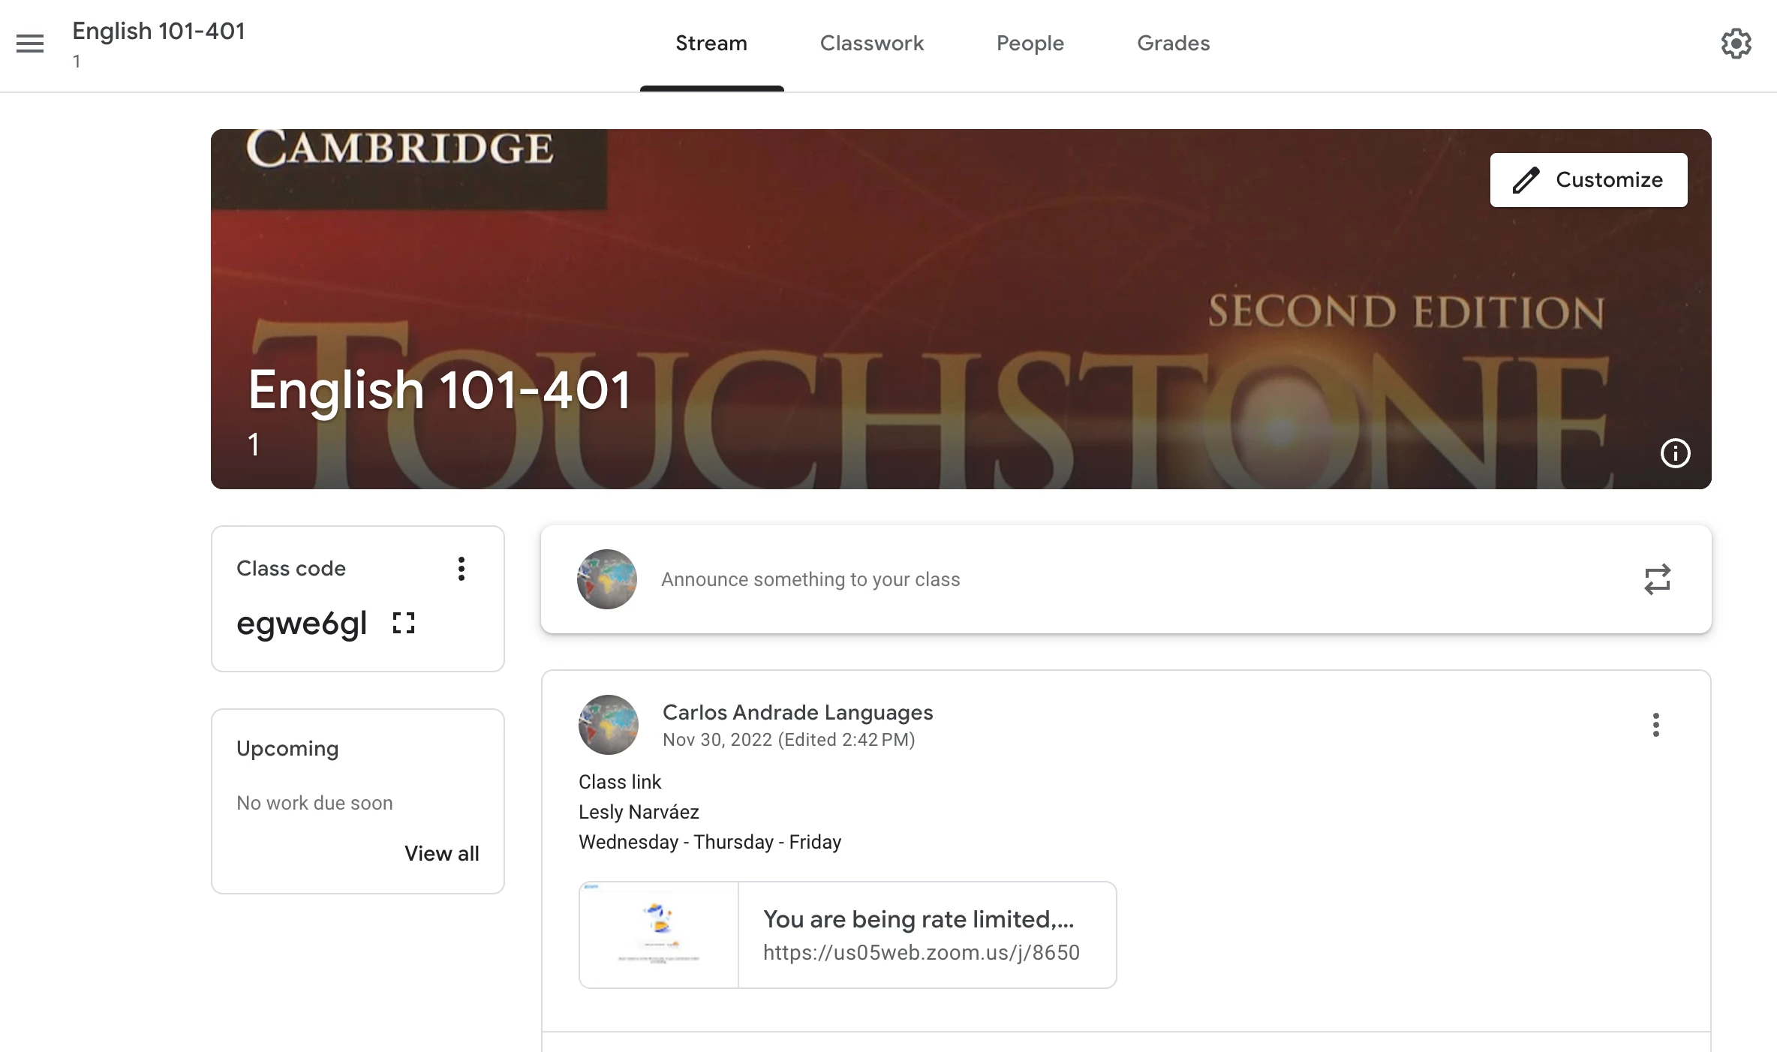Open the Grades tab

1173,44
